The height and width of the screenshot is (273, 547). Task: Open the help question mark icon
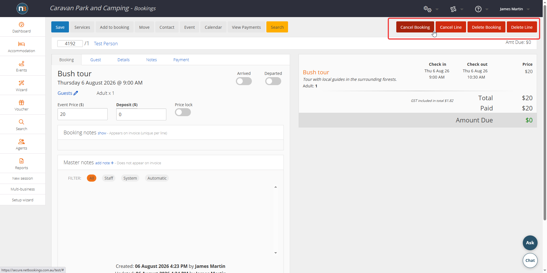pyautogui.click(x=478, y=9)
